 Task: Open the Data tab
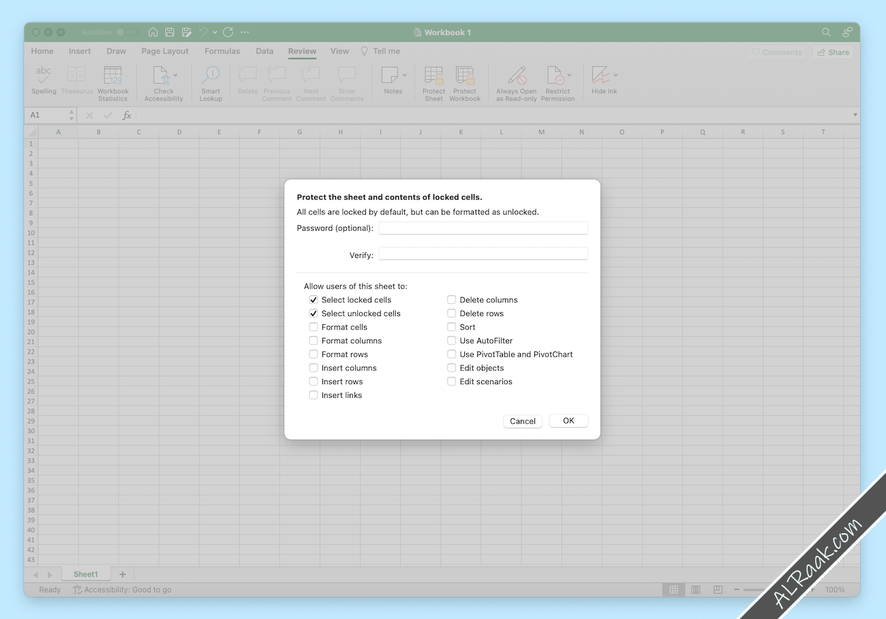click(x=264, y=51)
